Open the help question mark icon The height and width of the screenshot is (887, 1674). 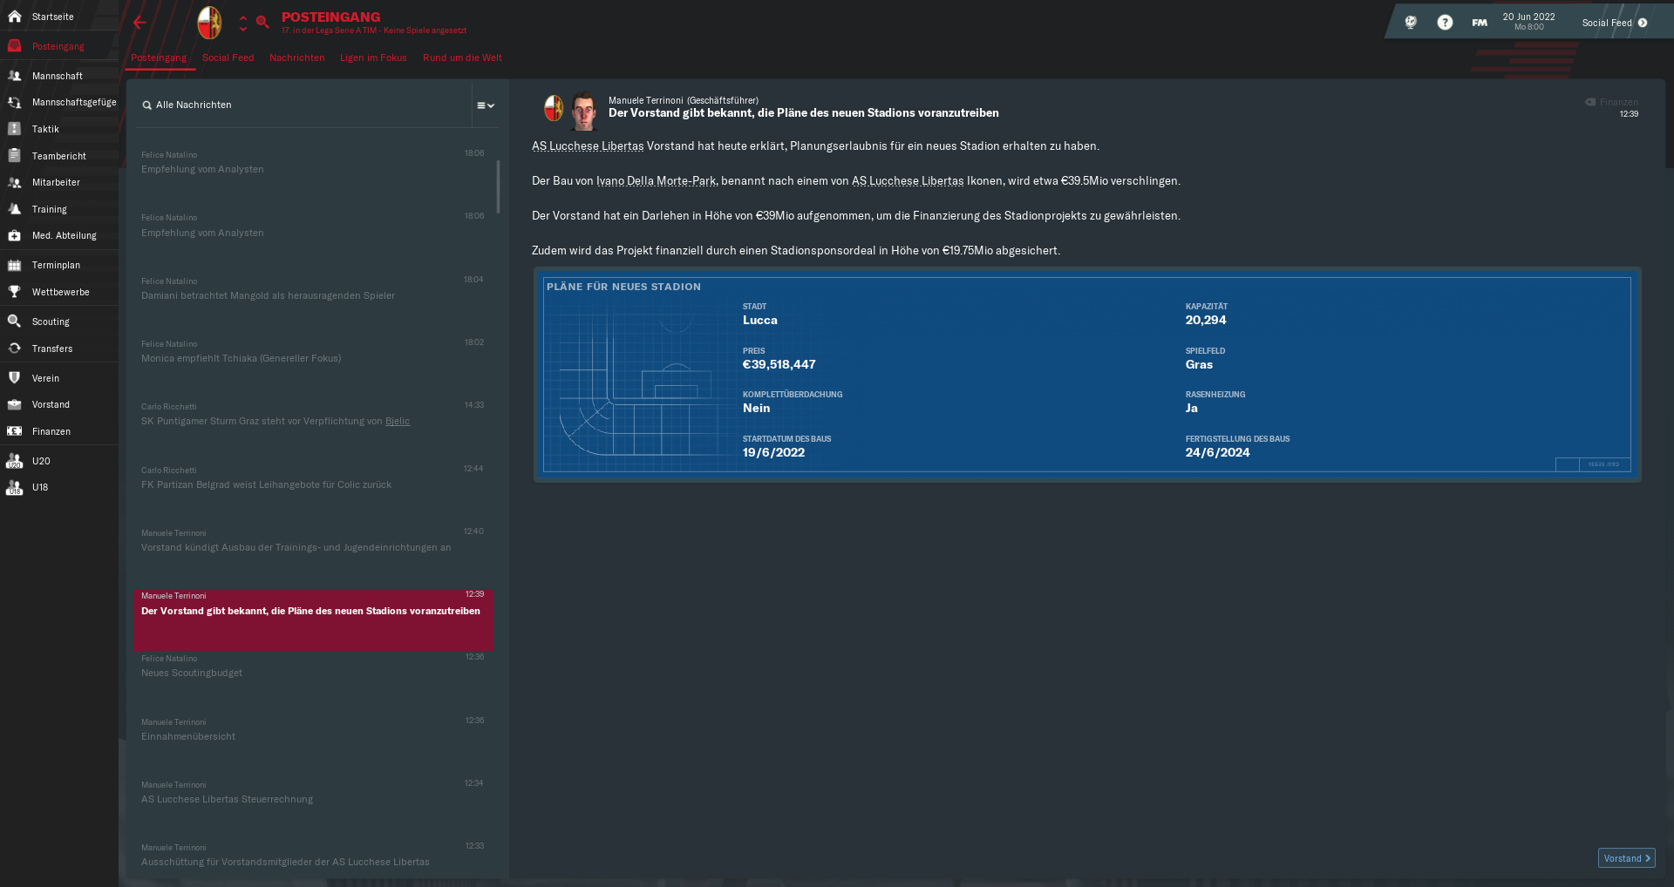click(1445, 23)
